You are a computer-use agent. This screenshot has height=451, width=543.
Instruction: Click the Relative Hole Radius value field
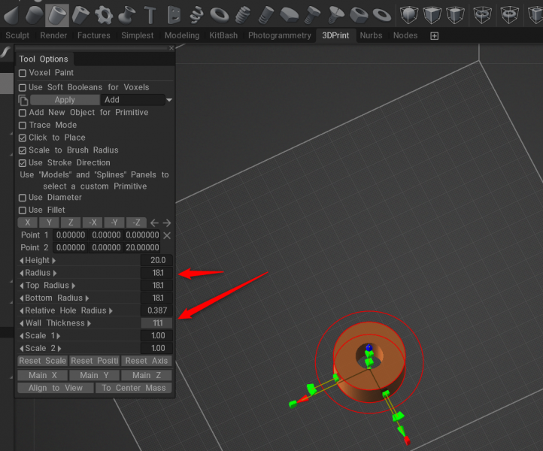click(x=156, y=310)
